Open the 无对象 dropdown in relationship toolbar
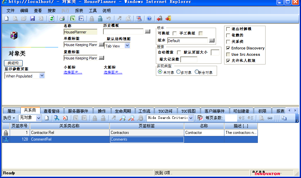 click(x=38, y=118)
